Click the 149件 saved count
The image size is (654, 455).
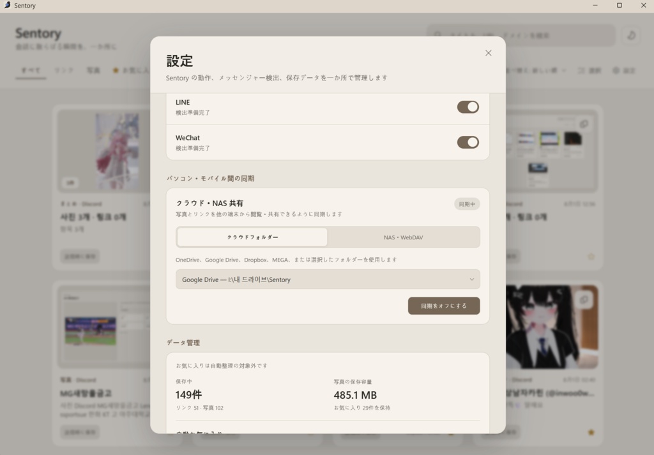click(x=188, y=394)
